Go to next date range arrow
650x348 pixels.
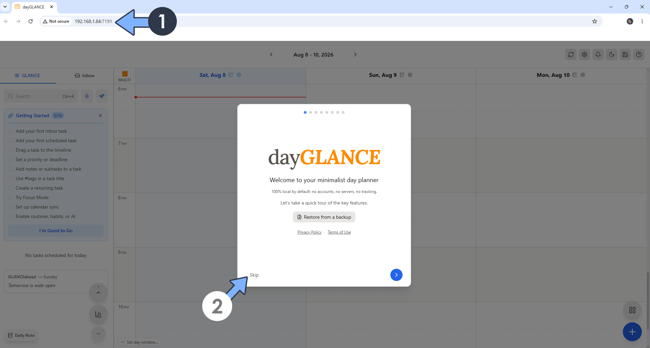click(x=355, y=55)
